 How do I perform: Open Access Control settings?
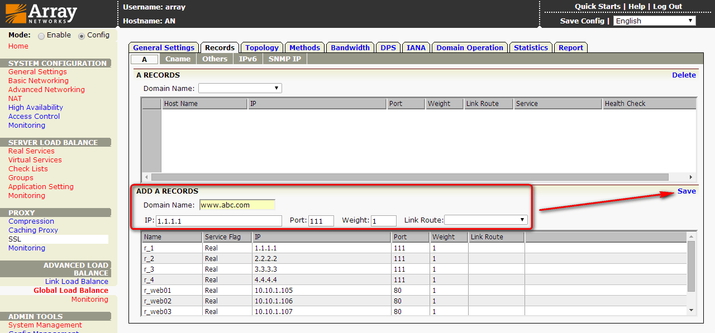34,117
